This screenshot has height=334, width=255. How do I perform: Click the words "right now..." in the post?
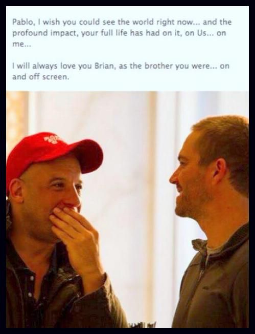pos(176,22)
